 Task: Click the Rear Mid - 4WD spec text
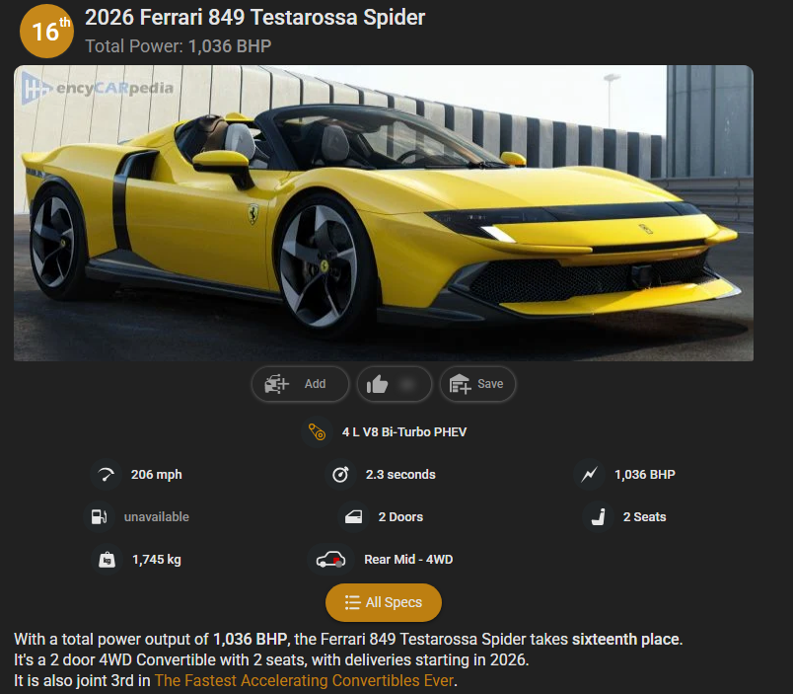(x=408, y=560)
